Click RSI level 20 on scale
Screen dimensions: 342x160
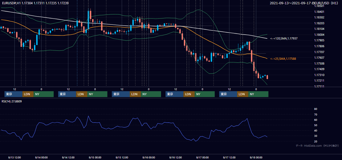coord(316,141)
